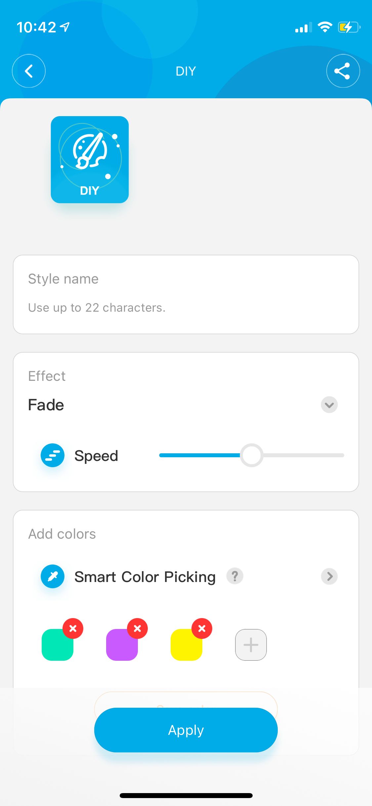The height and width of the screenshot is (806, 372).
Task: Tap the Smart Color Picking eyedropper icon
Action: 53,576
